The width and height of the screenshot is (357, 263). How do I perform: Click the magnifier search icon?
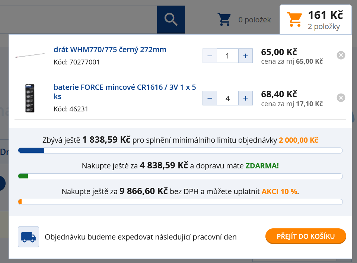point(171,19)
